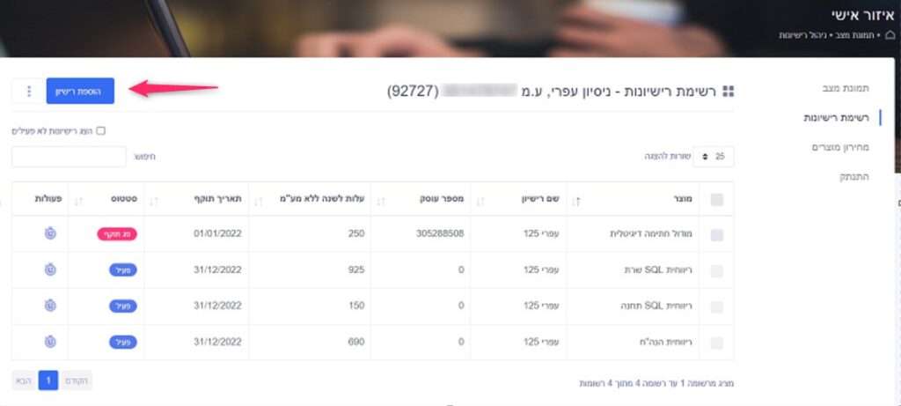Tick the checkbox for the רישוי SQL שרת row
This screenshot has width=901, height=406.
point(716,270)
